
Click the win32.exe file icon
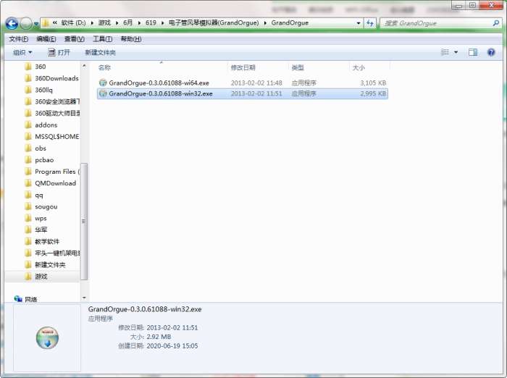[x=103, y=93]
